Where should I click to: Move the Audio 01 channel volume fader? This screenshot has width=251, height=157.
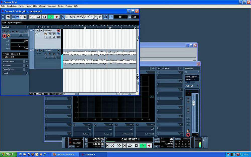point(193,103)
